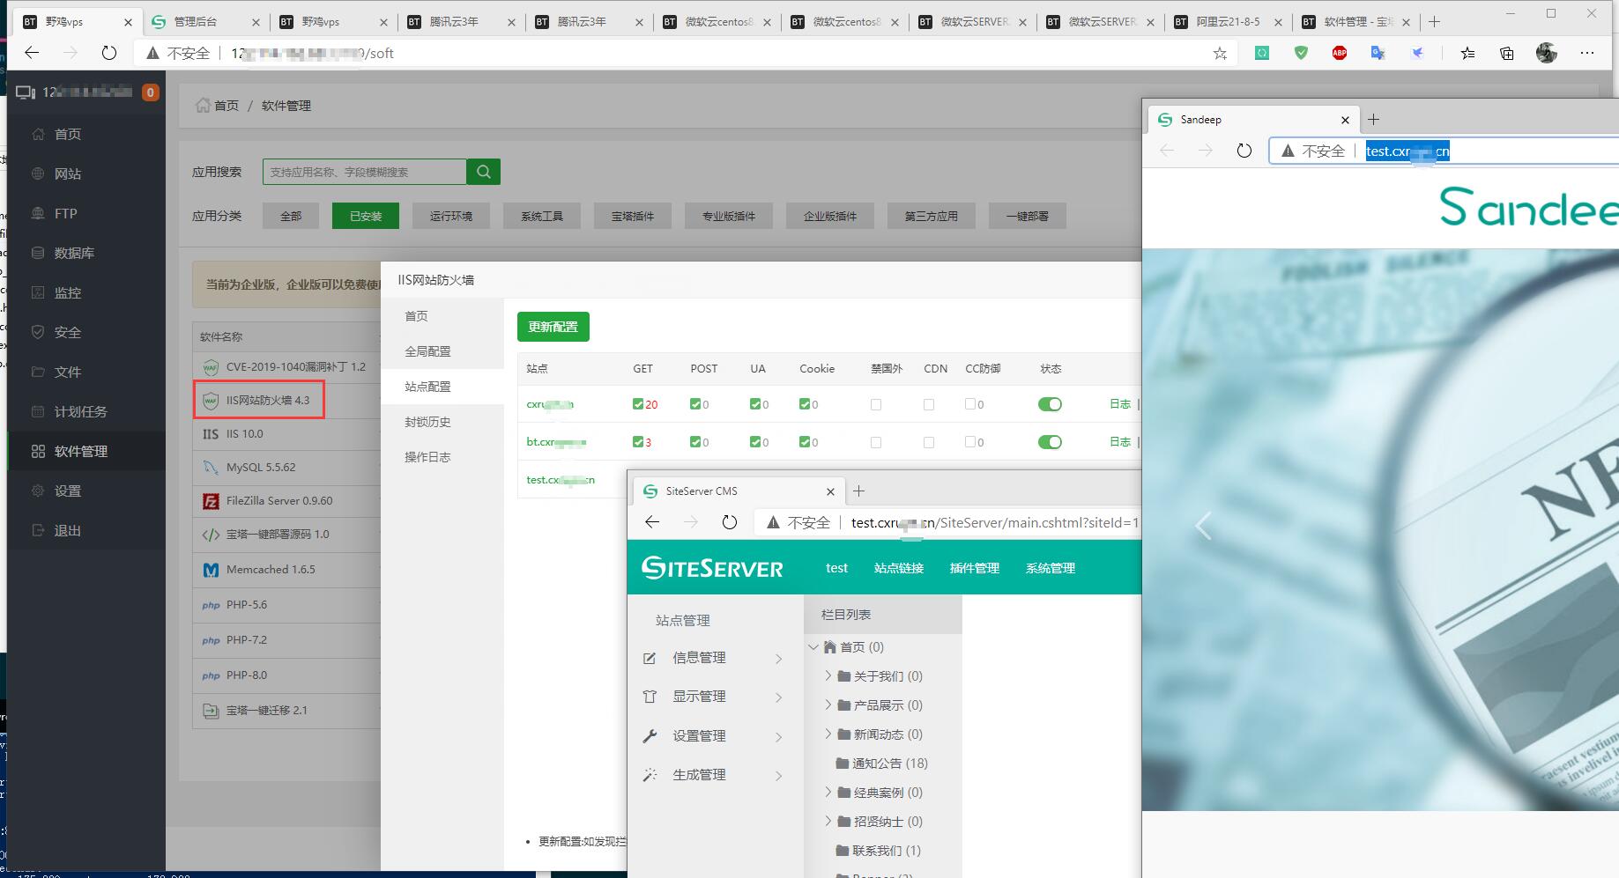Screen dimensions: 1619x878
Task: Toggle UA checkbox for bt.cxr site row
Action: click(x=755, y=442)
